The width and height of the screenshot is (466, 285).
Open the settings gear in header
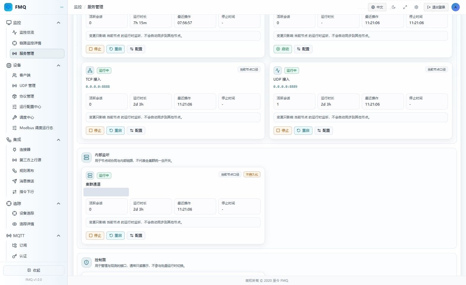click(x=416, y=7)
